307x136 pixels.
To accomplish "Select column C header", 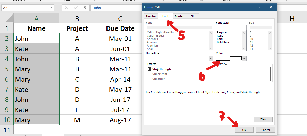I will [120, 18].
